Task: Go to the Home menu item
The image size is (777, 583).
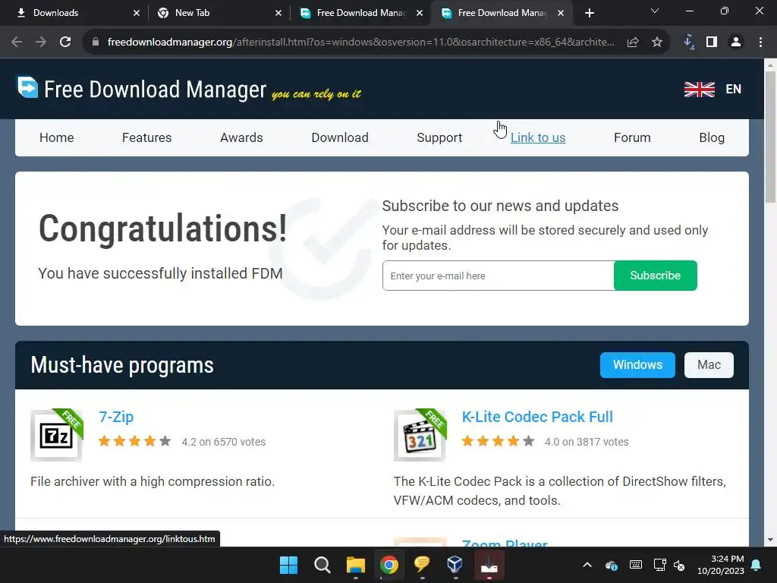Action: click(56, 137)
